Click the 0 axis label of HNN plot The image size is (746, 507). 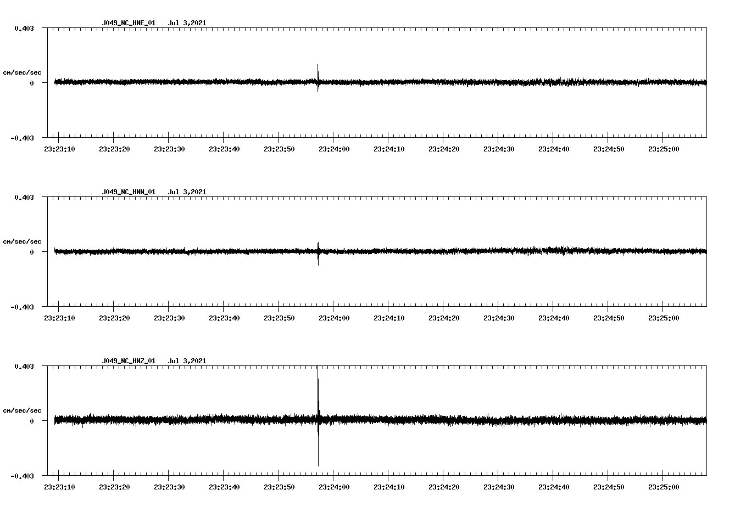32,252
